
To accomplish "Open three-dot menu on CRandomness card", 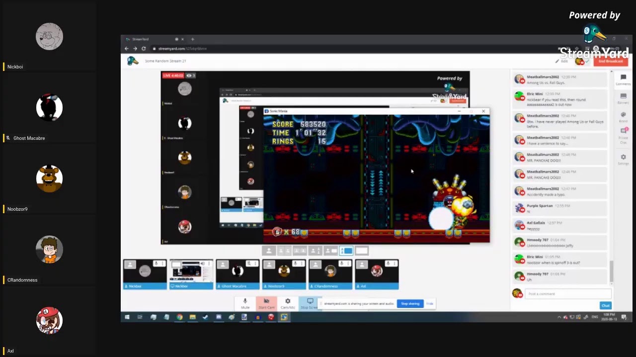I will point(349,263).
